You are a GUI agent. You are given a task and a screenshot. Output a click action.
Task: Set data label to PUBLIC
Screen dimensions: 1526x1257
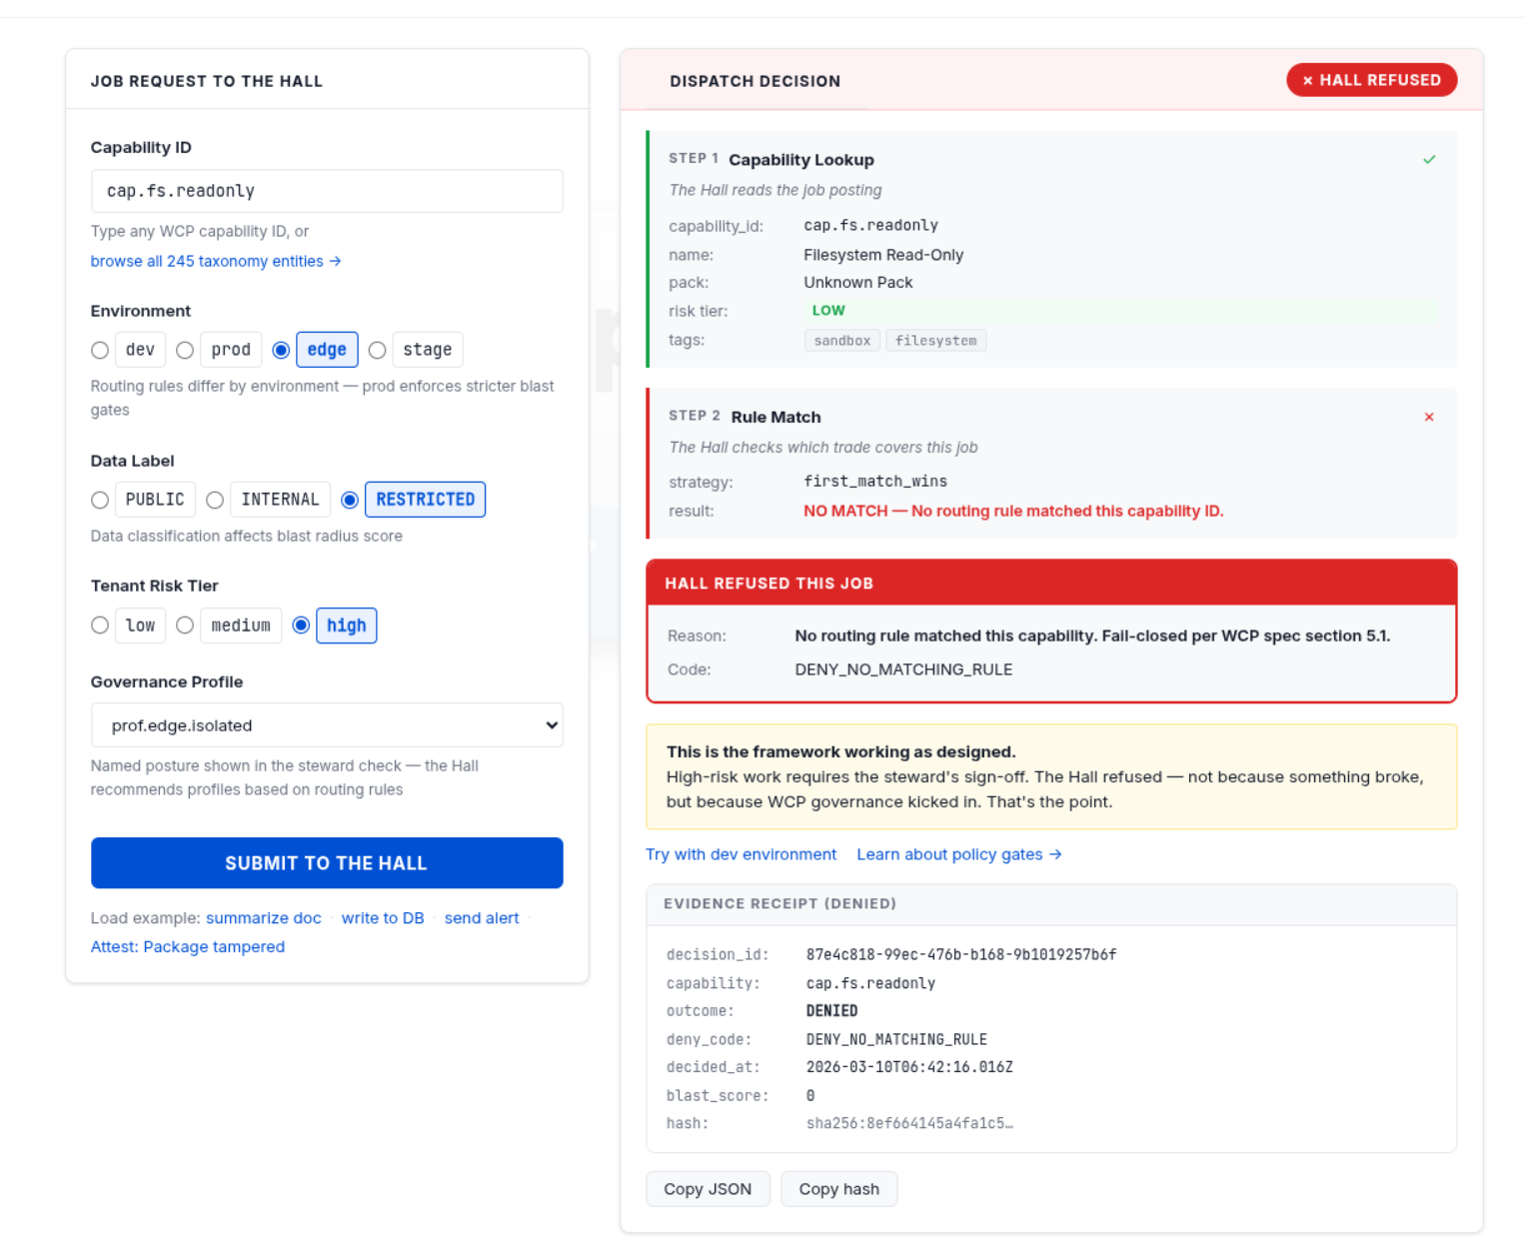click(x=100, y=500)
